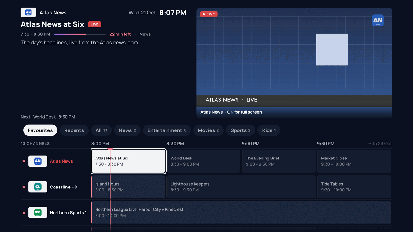This screenshot has width=413, height=232.
Task: Switch to Sports channels tab
Action: (240, 130)
